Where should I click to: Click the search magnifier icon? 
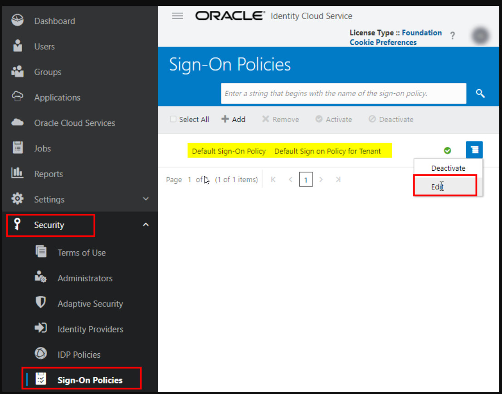coord(480,93)
